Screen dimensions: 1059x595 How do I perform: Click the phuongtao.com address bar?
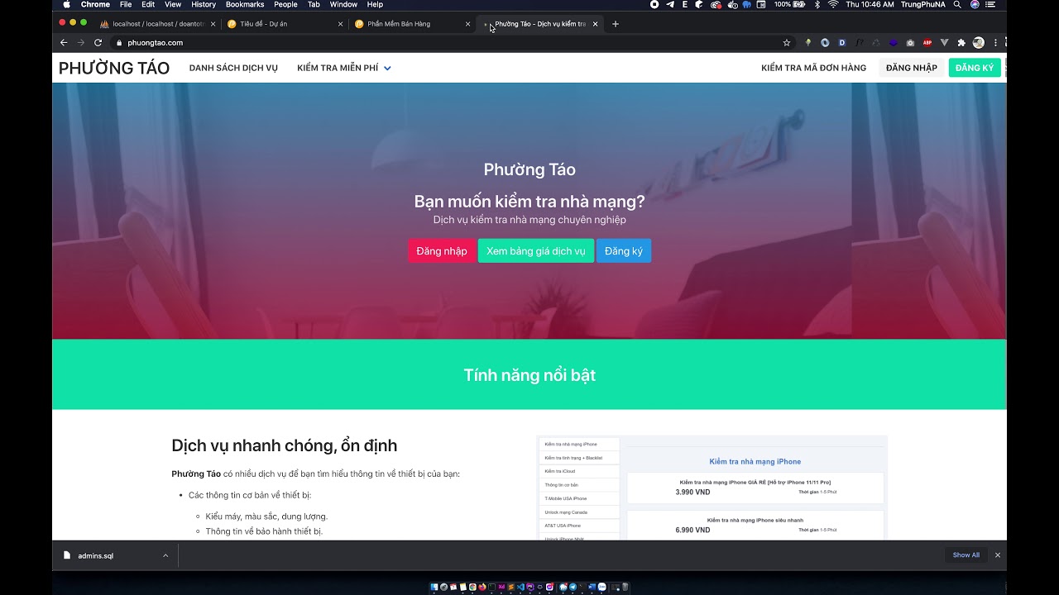click(447, 42)
